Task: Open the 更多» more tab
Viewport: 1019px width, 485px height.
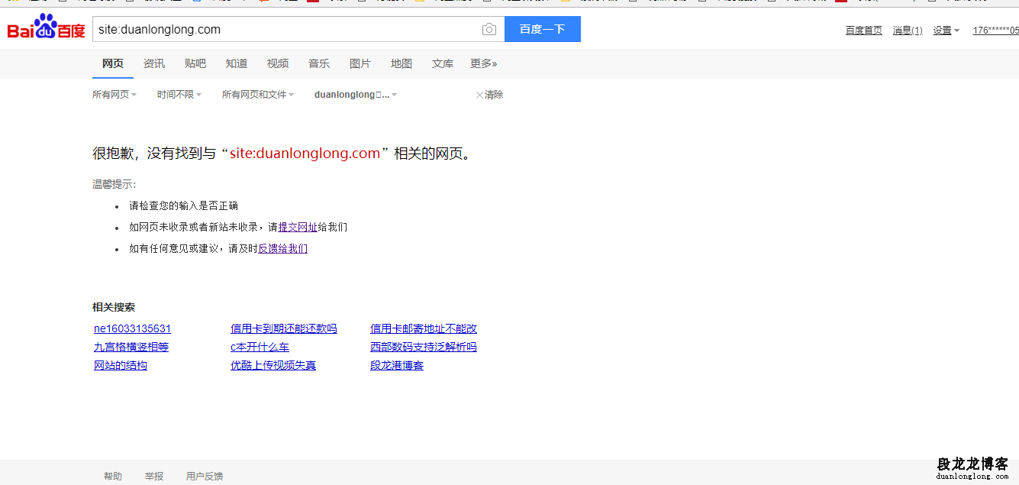Action: click(x=483, y=63)
